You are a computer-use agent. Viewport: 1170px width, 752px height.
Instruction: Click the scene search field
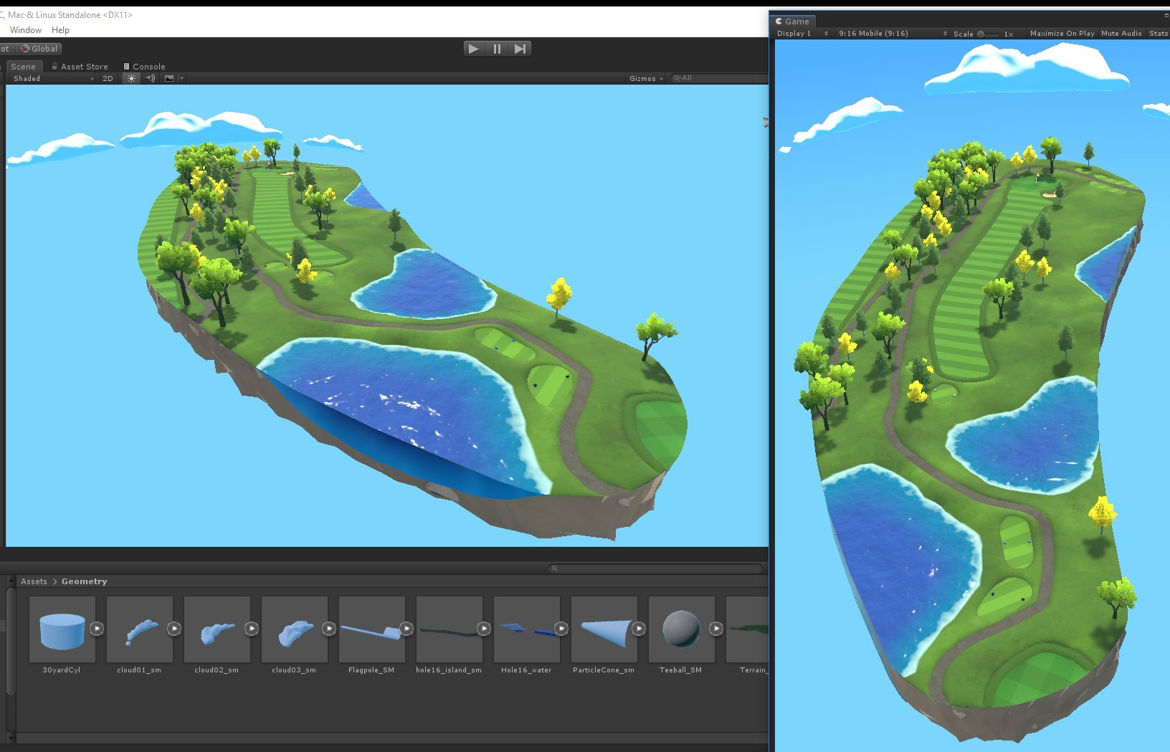(x=719, y=77)
